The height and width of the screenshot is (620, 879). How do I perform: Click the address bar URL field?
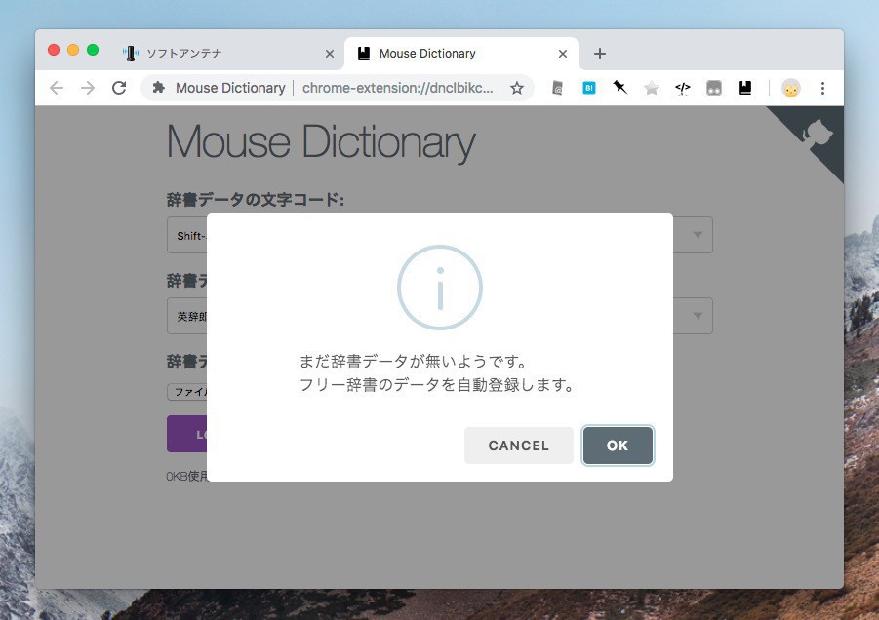tap(395, 88)
